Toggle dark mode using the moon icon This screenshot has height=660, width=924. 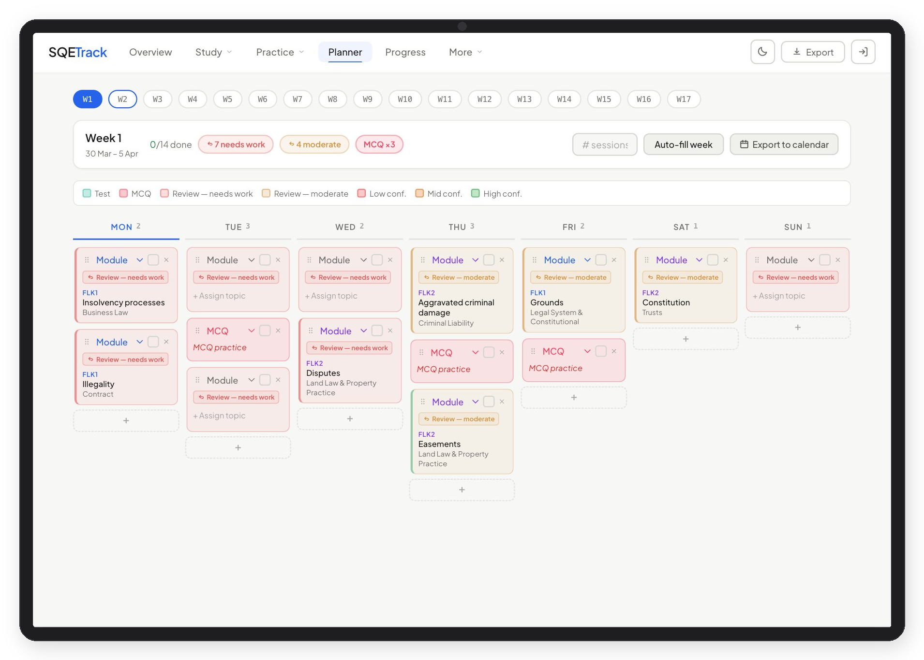click(763, 52)
